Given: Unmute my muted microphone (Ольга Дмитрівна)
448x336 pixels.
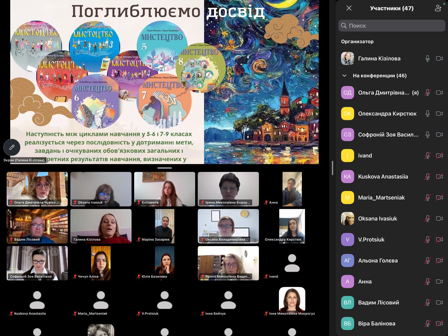Looking at the screenshot, I should pos(428,92).
